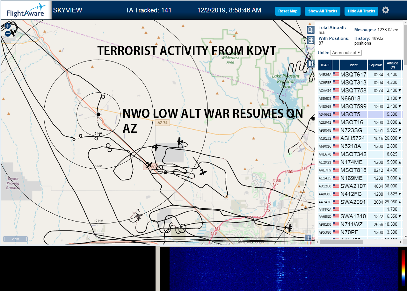
Task: Click squawk value 4034
Action: point(378,186)
